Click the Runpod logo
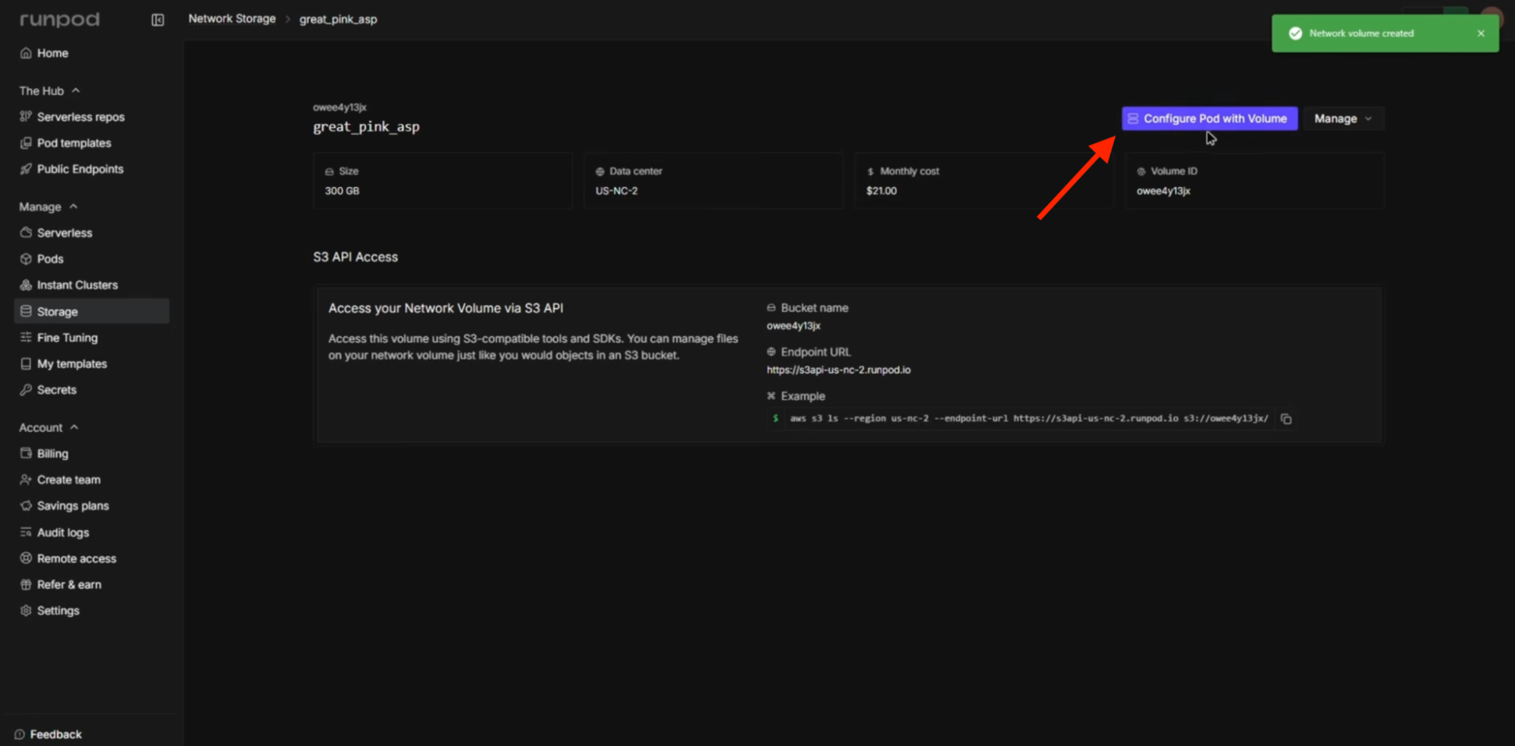Screen dimensions: 1515x746 pyautogui.click(x=59, y=20)
